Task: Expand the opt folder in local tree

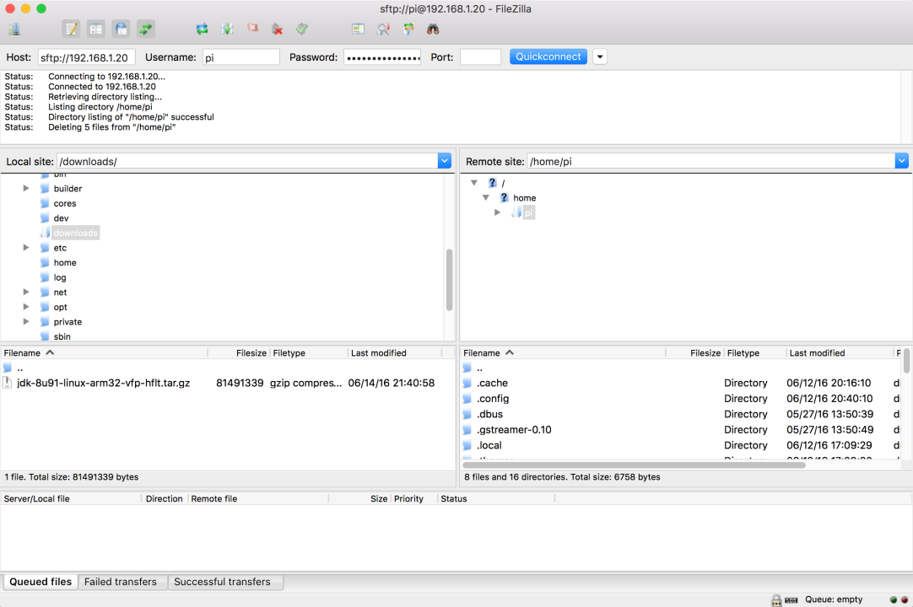Action: [26, 307]
